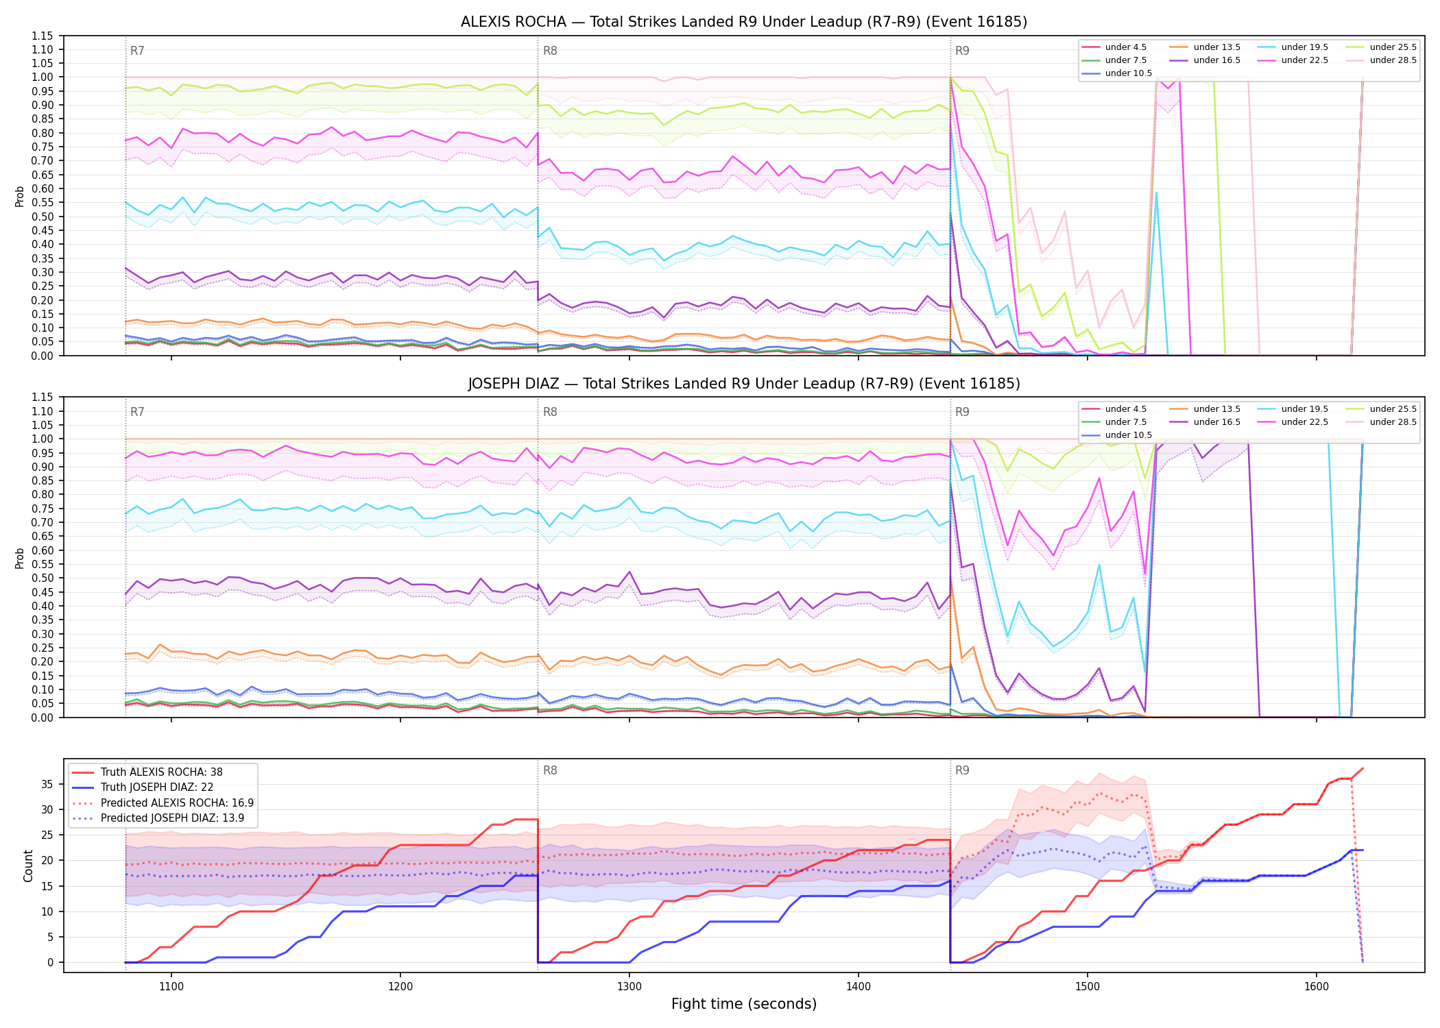Click the 1600 x-axis tick label
Screen dimensions: 1440x1028
1317,987
